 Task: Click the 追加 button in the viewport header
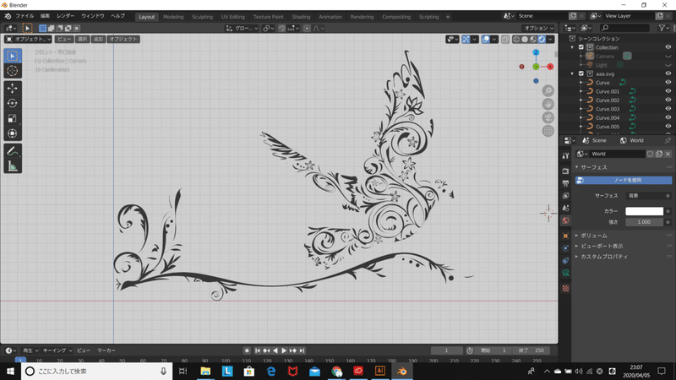(x=98, y=39)
